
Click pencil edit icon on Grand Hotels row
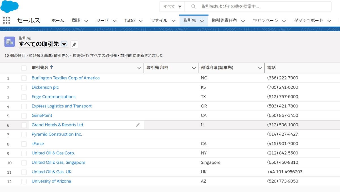pyautogui.click(x=138, y=125)
